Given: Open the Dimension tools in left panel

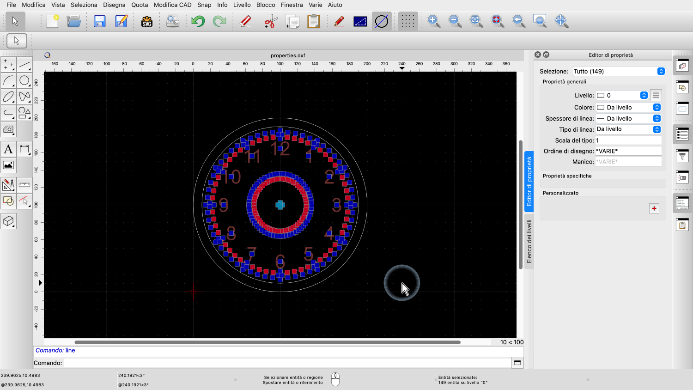Looking at the screenshot, I should [x=24, y=149].
